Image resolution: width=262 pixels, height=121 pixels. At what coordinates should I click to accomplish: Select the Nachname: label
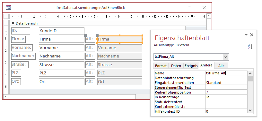point(23,56)
